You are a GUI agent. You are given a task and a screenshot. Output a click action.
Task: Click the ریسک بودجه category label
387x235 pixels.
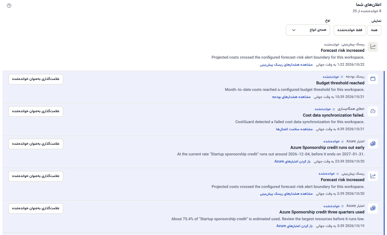pyautogui.click(x=355, y=77)
